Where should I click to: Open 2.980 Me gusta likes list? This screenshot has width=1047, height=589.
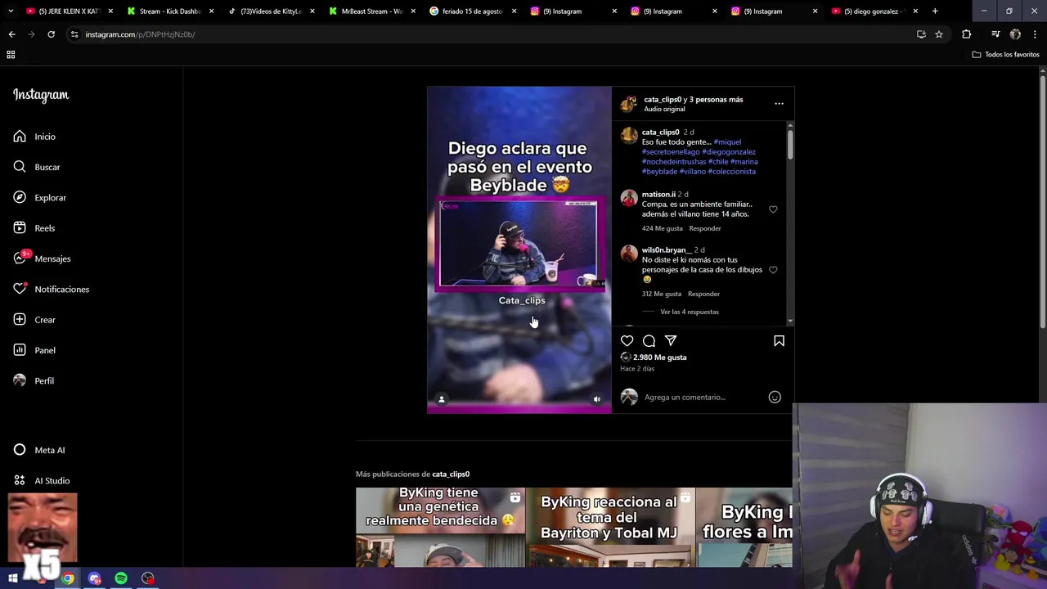point(660,357)
